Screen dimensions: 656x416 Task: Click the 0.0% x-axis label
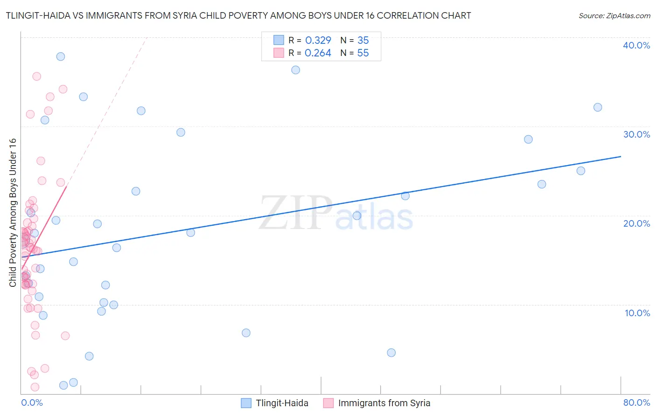point(32,402)
